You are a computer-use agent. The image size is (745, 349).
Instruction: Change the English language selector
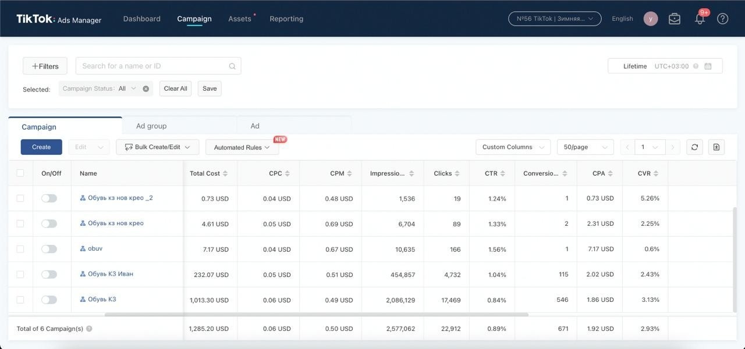point(622,19)
